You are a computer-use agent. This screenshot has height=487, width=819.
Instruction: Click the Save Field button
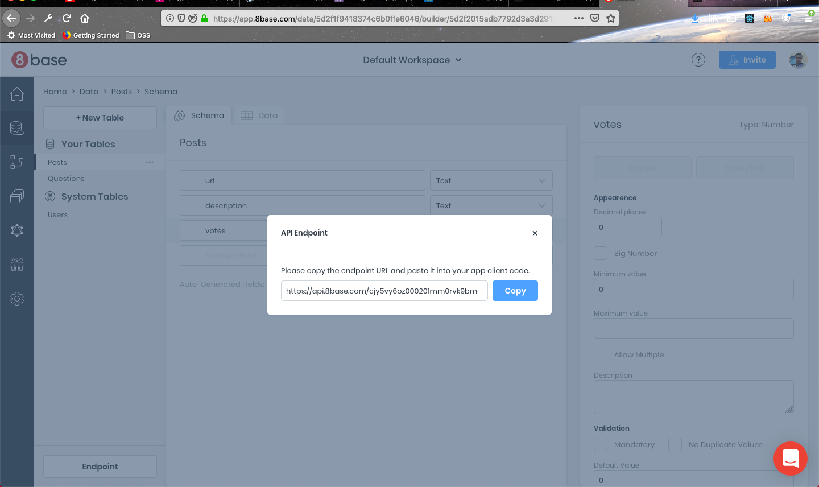745,168
